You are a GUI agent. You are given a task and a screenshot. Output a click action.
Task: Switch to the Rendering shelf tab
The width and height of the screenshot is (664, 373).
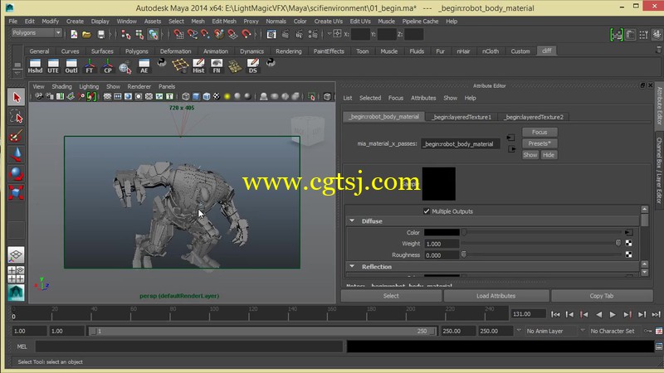(x=288, y=51)
